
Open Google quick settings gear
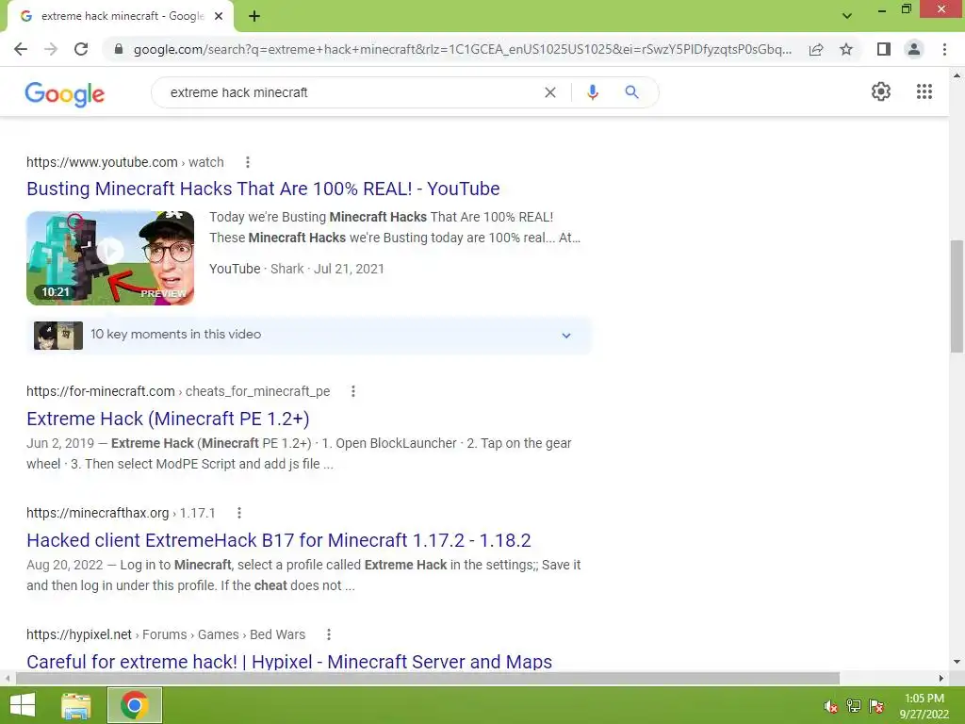tap(881, 91)
